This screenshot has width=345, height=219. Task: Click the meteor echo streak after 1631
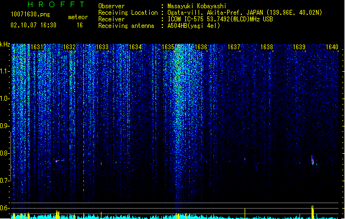(59, 161)
